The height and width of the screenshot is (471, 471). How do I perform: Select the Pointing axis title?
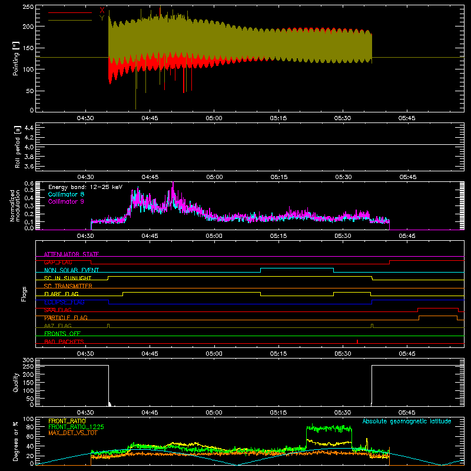[x=16, y=58]
